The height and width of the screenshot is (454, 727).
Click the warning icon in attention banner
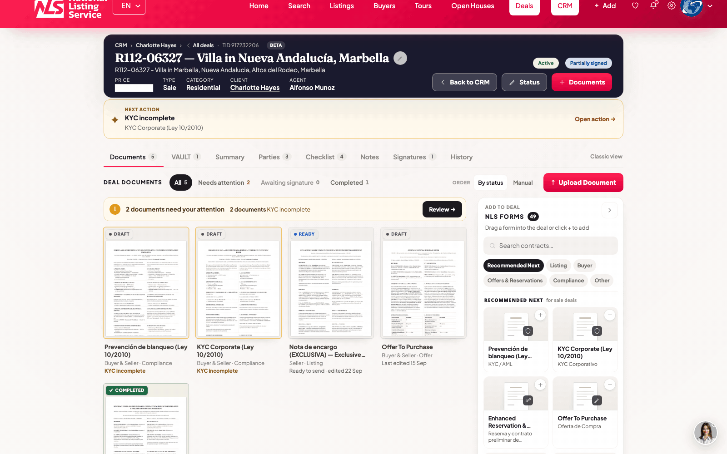click(115, 209)
